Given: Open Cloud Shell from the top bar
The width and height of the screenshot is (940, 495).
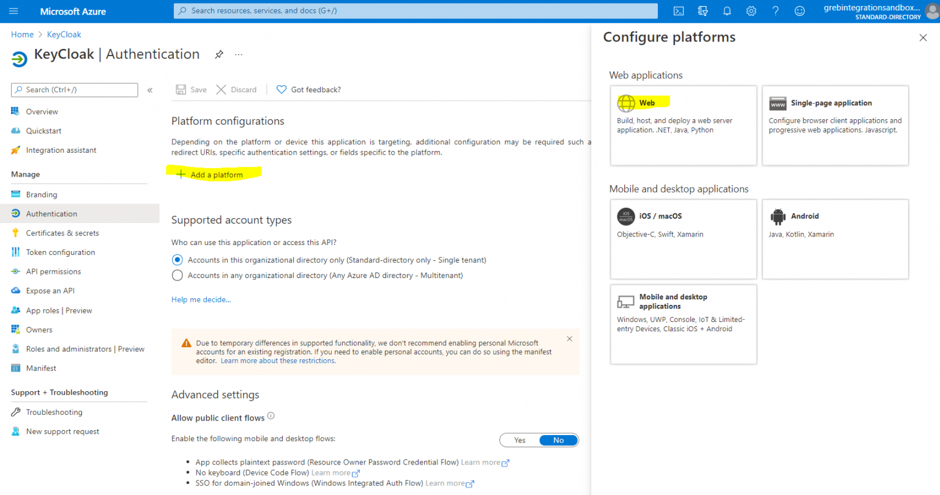Looking at the screenshot, I should pos(678,10).
